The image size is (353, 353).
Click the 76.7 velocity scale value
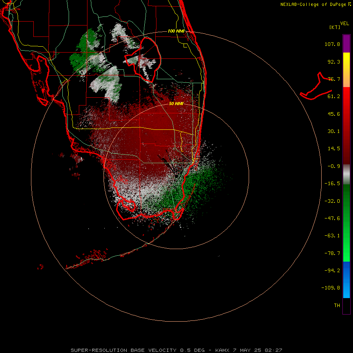click(334, 79)
